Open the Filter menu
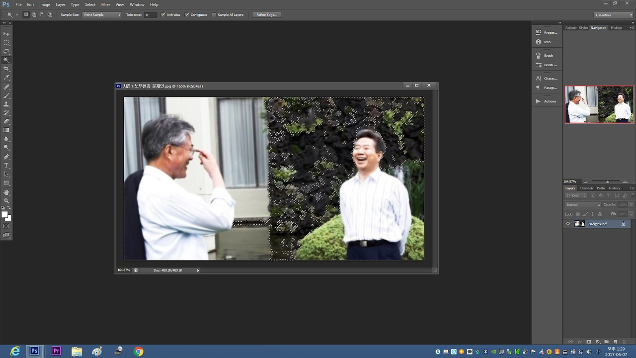Screen dimensions: 636x358 click(106, 4)
